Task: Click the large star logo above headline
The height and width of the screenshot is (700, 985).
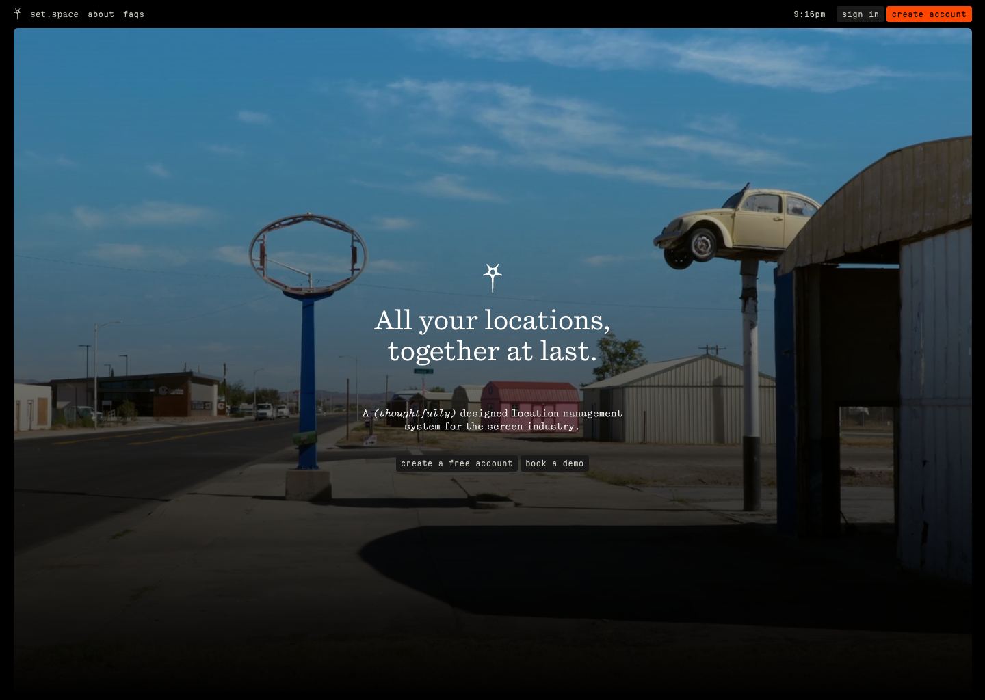Action: [x=492, y=278]
